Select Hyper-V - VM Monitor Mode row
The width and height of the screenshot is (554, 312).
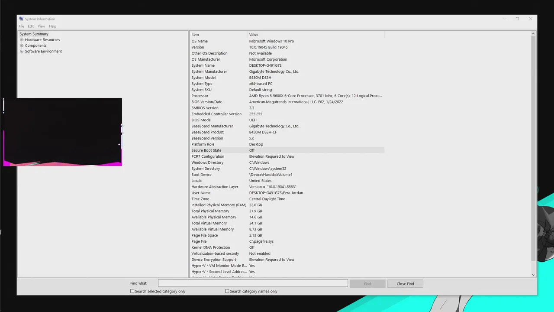(287, 266)
